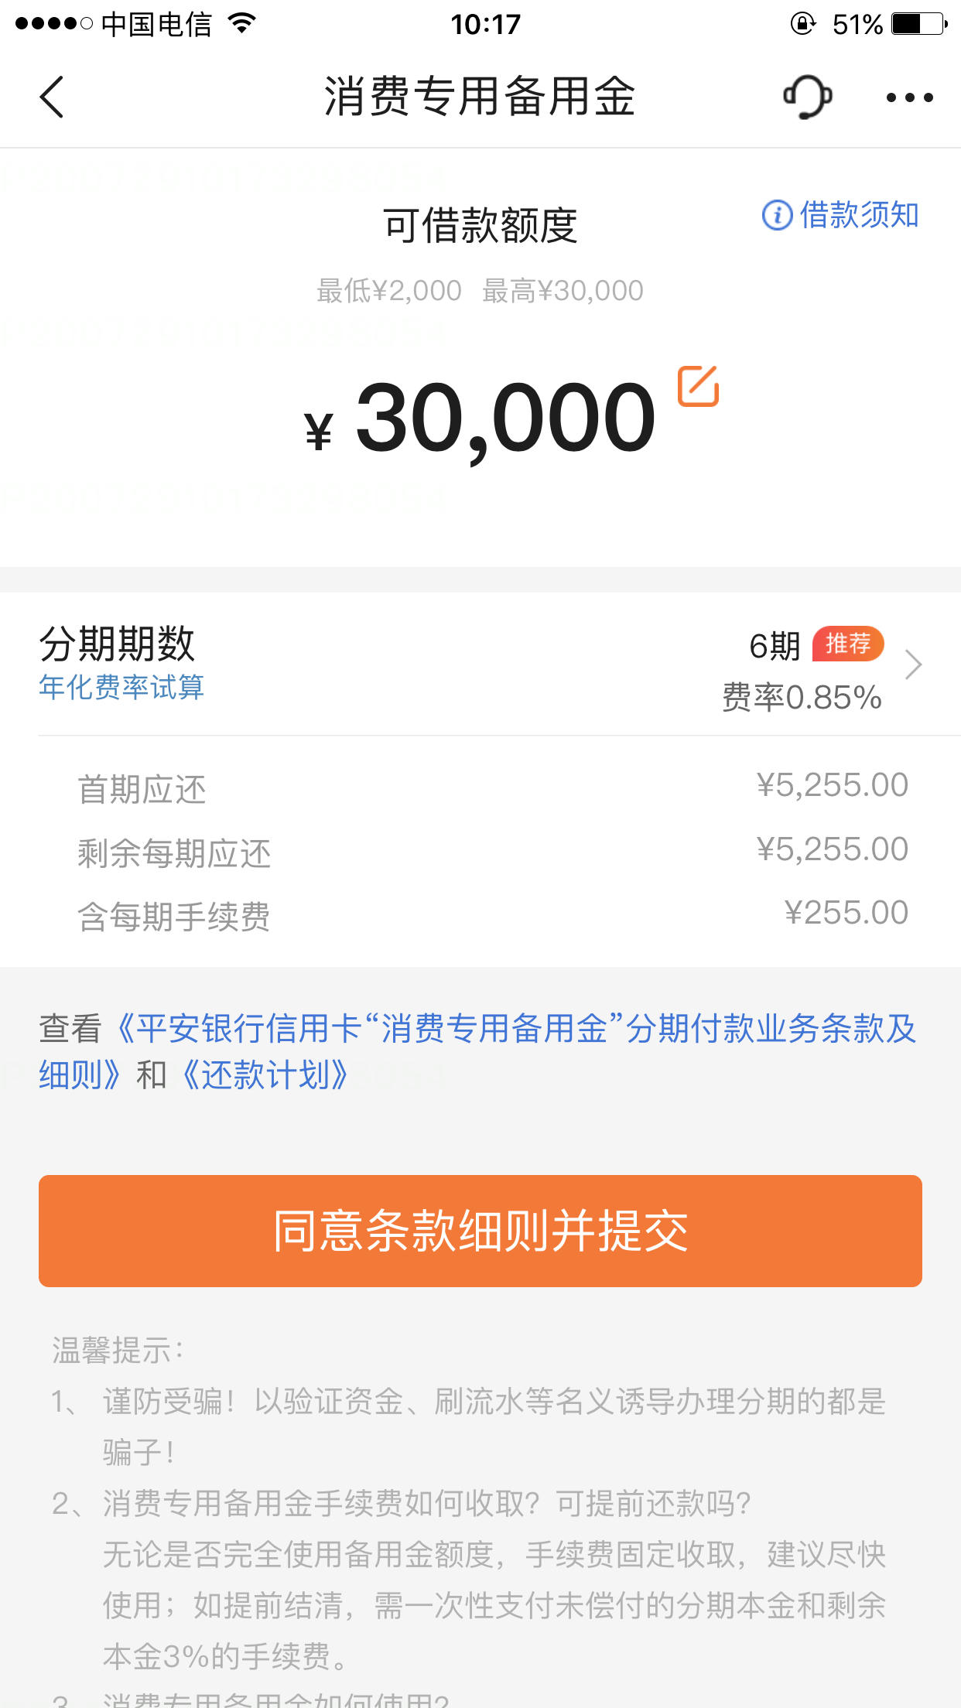Tap the info icon beside 借款须知
Screen dimensions: 961x1708
tap(777, 215)
